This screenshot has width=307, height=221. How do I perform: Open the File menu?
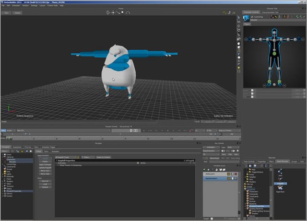click(x=3, y=6)
